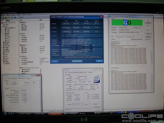
Task: Click the highlighted Windows Vista taskbar button
Action: click(55, 114)
